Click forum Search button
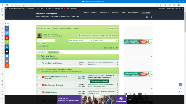186x104 pixels. pos(42,44)
